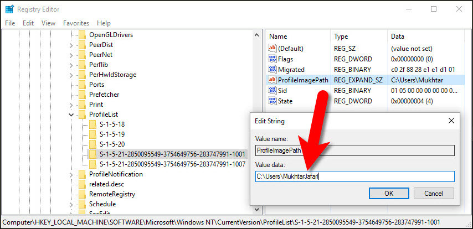Click the greyed Value name field
Screen dimensions: 473x229
(354, 150)
